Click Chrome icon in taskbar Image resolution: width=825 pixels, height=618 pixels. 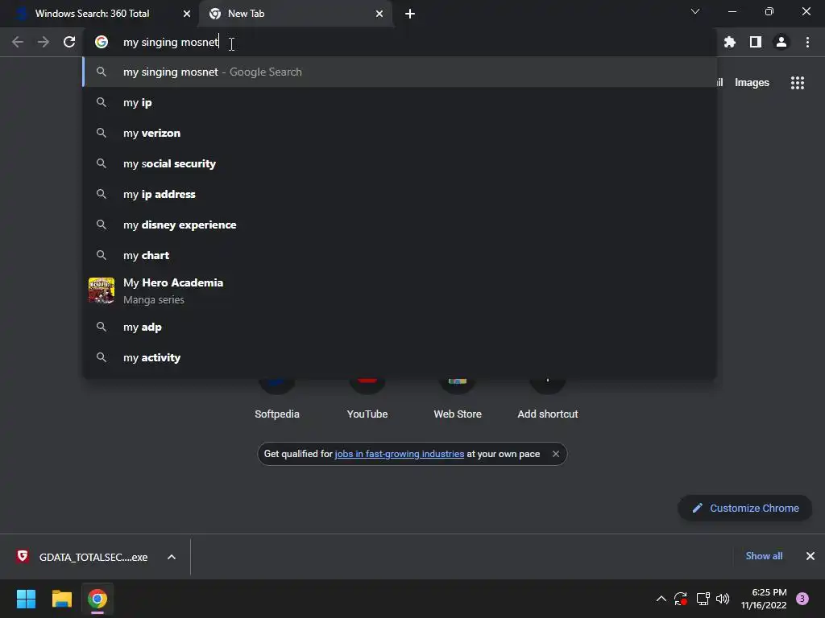coord(97,599)
